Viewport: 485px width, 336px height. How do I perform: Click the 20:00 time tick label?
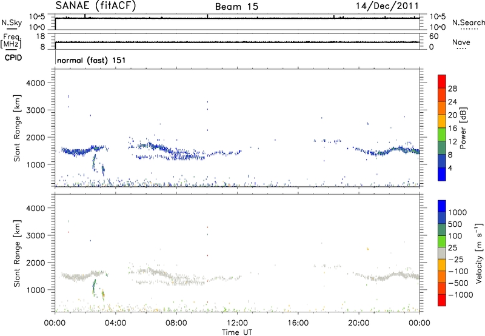click(x=359, y=323)
